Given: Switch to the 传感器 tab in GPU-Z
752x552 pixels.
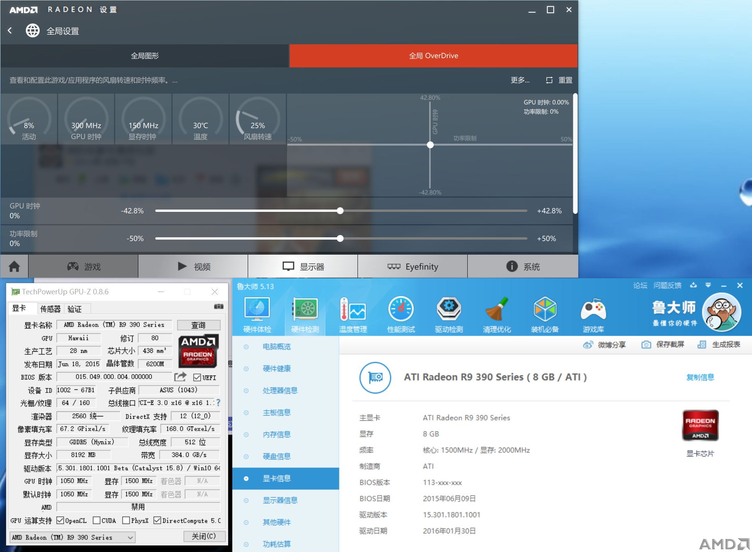Looking at the screenshot, I should pos(50,309).
